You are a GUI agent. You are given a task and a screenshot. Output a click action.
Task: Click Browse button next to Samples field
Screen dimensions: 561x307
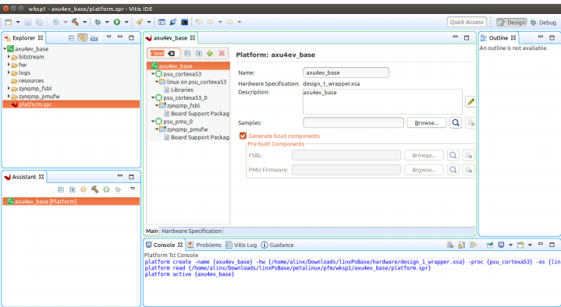pos(427,122)
